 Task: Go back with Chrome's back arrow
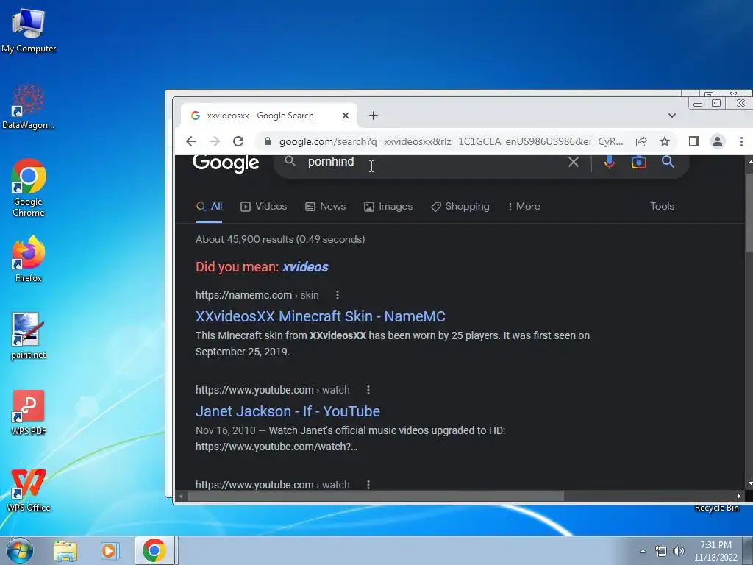191,141
